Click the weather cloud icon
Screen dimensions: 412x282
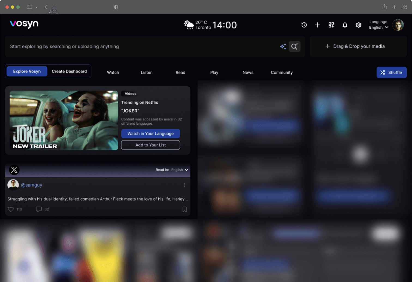[189, 25]
